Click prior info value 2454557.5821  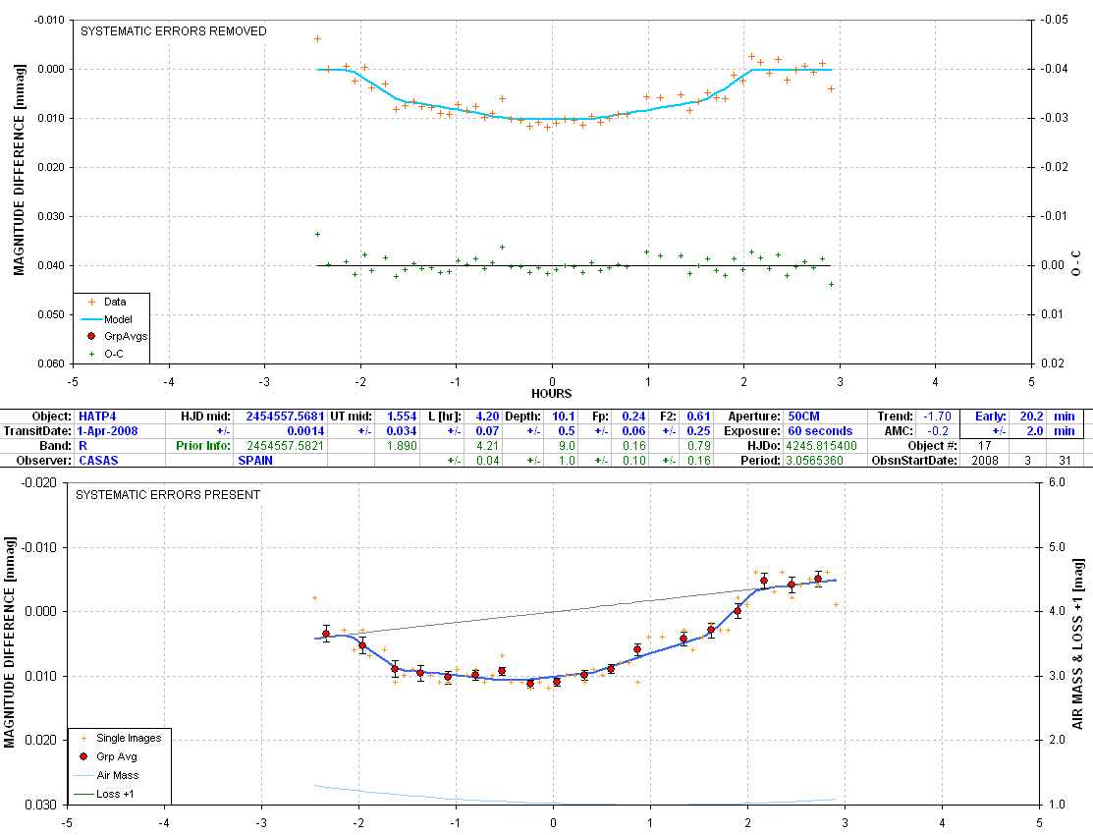pos(286,446)
